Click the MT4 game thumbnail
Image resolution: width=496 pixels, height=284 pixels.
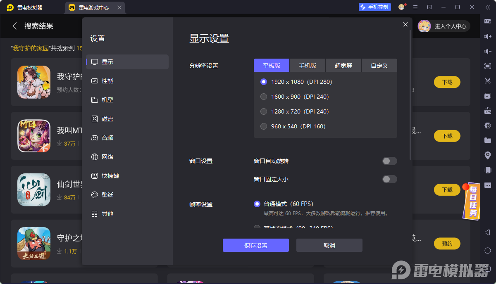pyautogui.click(x=34, y=136)
